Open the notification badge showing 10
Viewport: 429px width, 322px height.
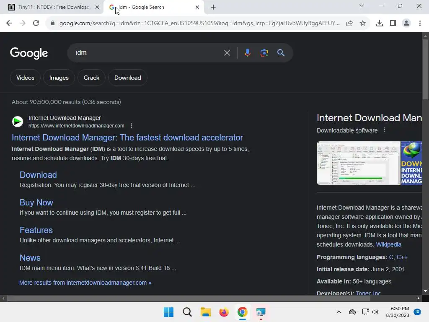coord(417,312)
